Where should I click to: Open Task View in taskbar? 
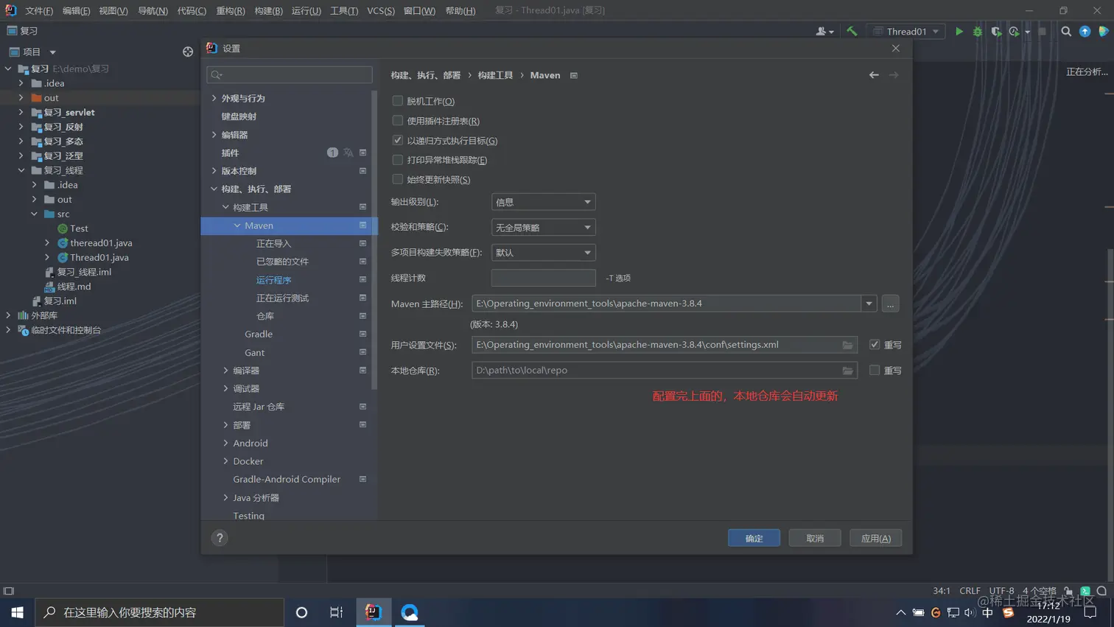click(336, 612)
